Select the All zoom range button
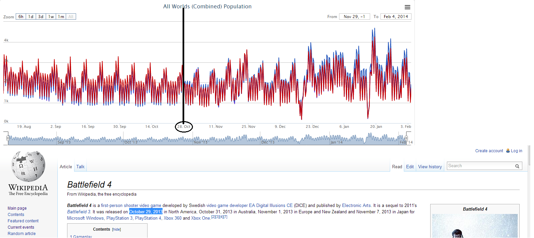The height and width of the screenshot is (238, 534). tap(71, 17)
